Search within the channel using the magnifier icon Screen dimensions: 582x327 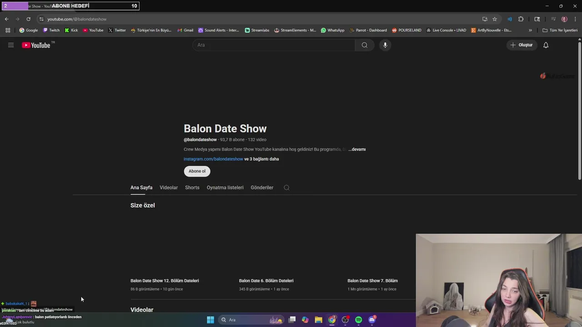[x=286, y=188]
